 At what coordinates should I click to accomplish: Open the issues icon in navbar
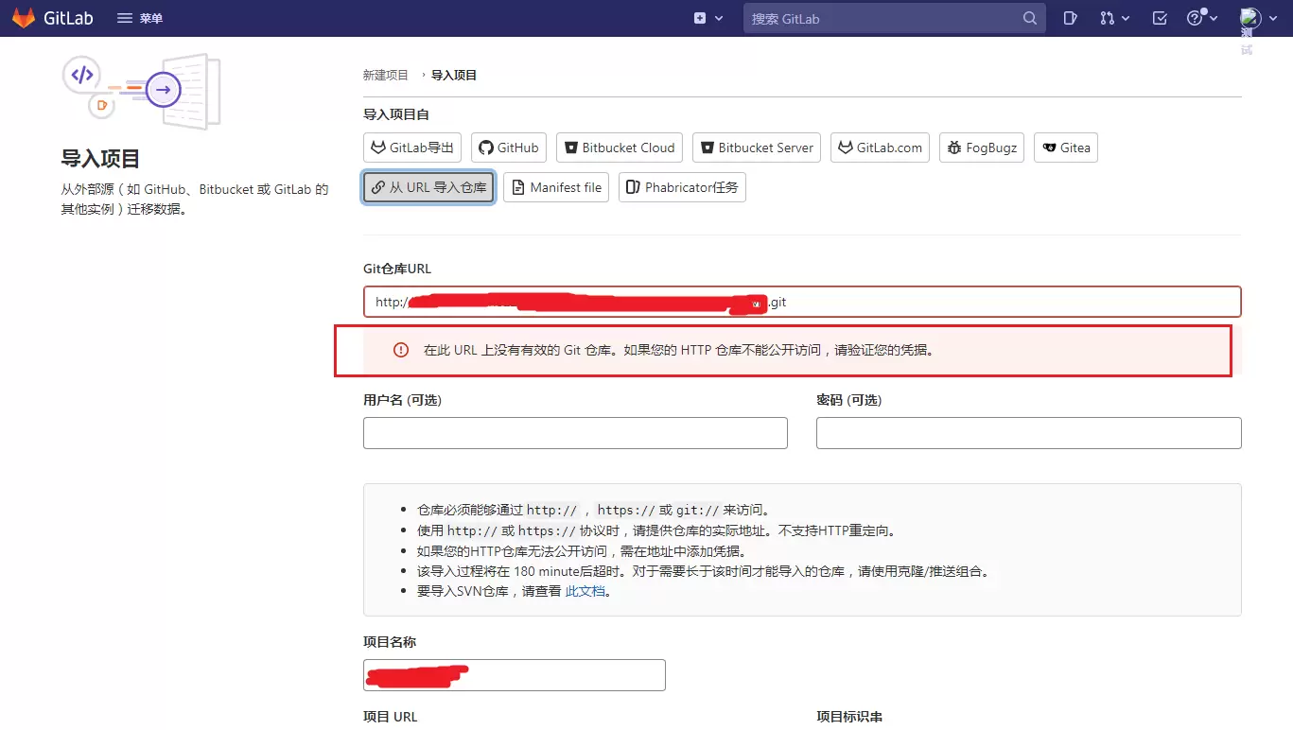(1070, 18)
